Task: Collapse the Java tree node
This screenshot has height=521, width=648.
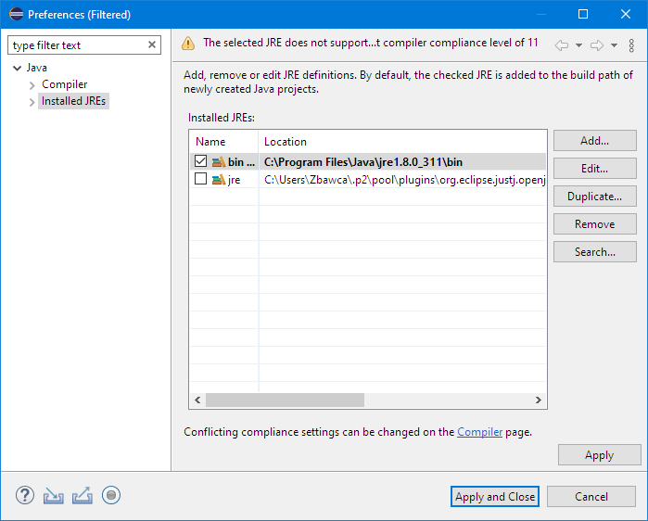Action: click(18, 68)
